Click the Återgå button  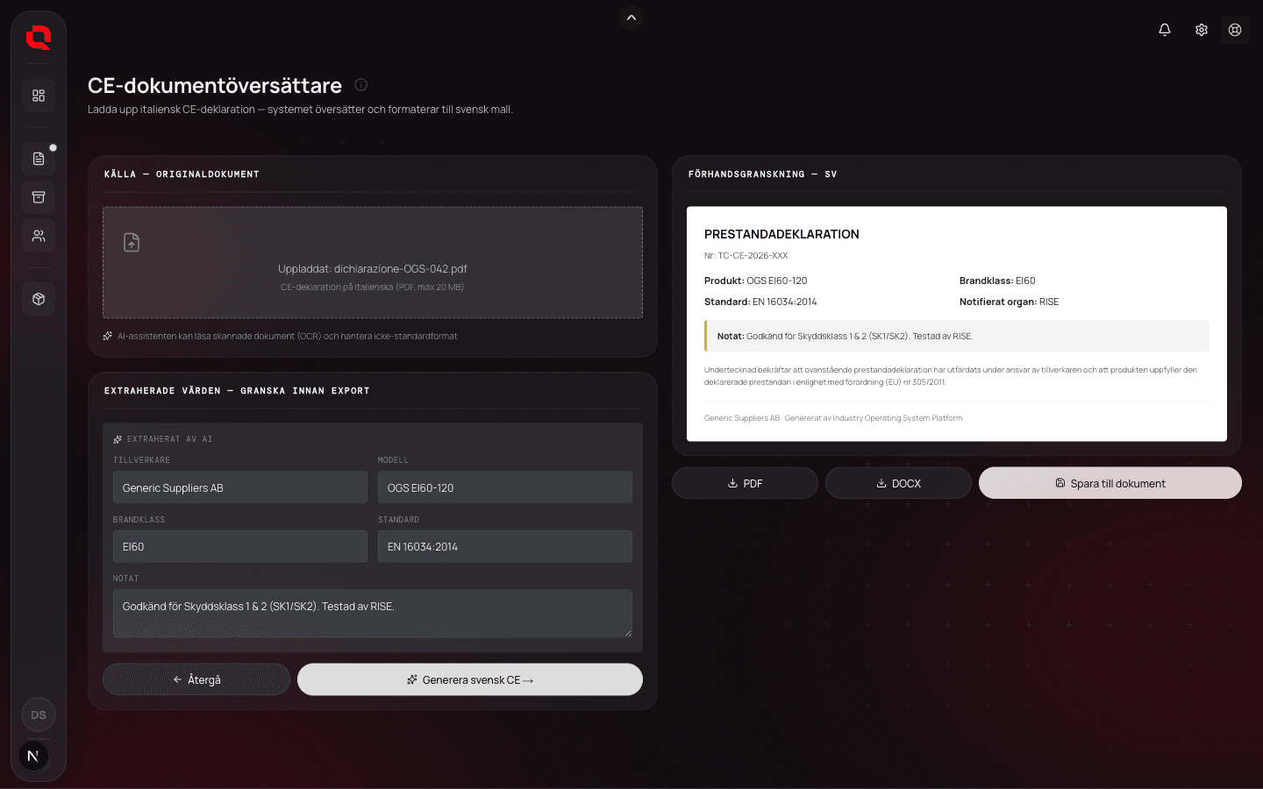click(196, 679)
